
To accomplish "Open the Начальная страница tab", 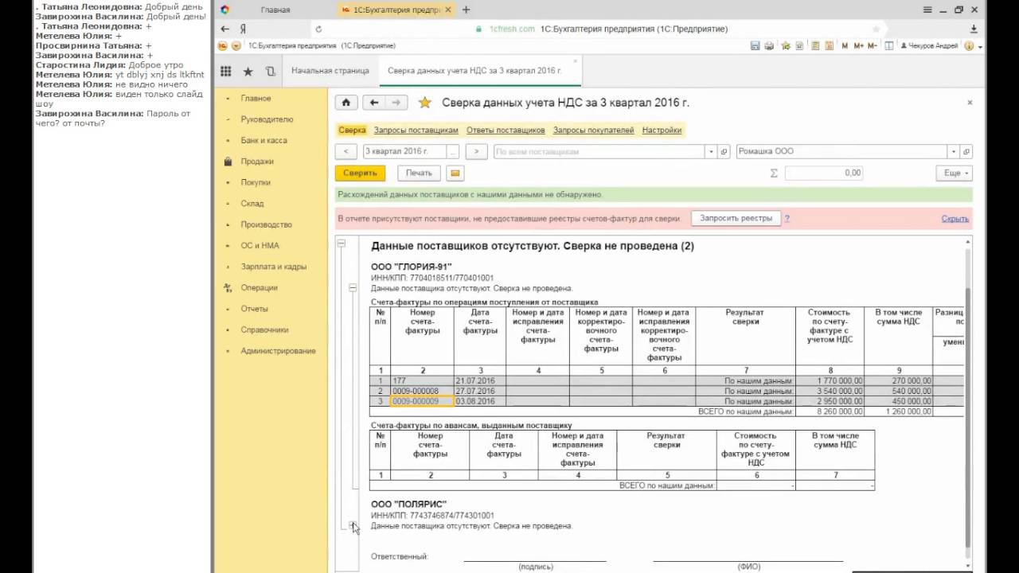I will click(330, 71).
